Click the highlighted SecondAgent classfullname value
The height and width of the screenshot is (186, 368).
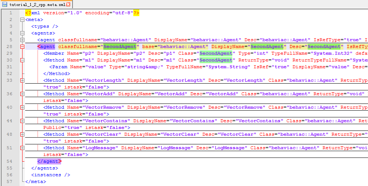120,46
